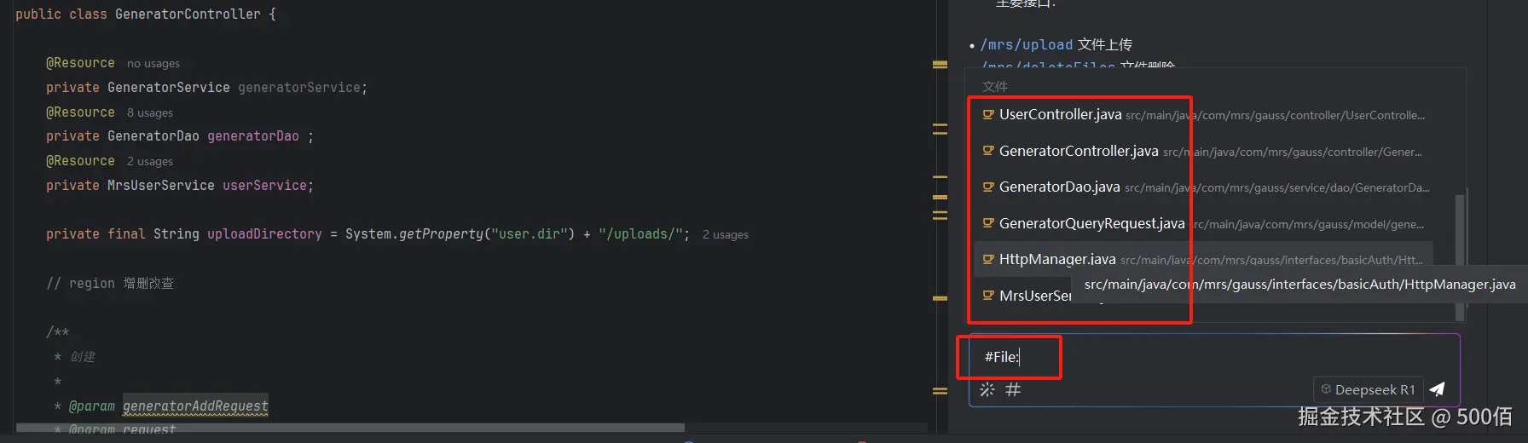Screen dimensions: 1528x443
Task: Click the "no usages" hint above generatorService
Action: click(x=153, y=64)
